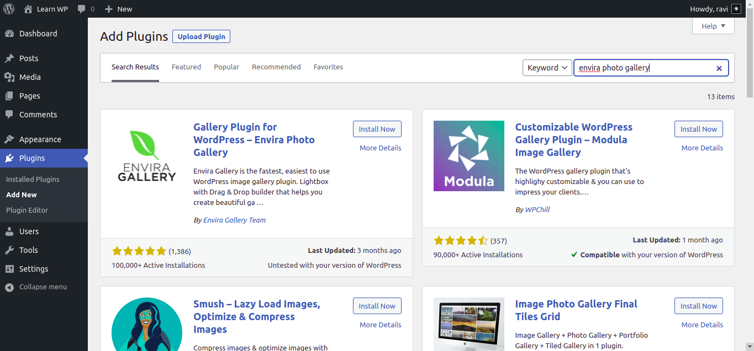The height and width of the screenshot is (351, 754).
Task: Switch to the Favorites tab
Action: click(x=328, y=67)
